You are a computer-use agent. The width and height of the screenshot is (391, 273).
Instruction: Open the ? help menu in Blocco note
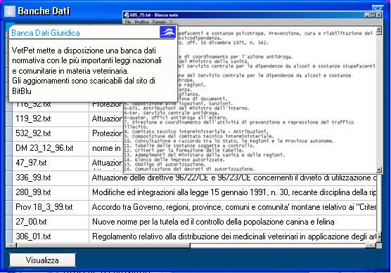point(171,22)
